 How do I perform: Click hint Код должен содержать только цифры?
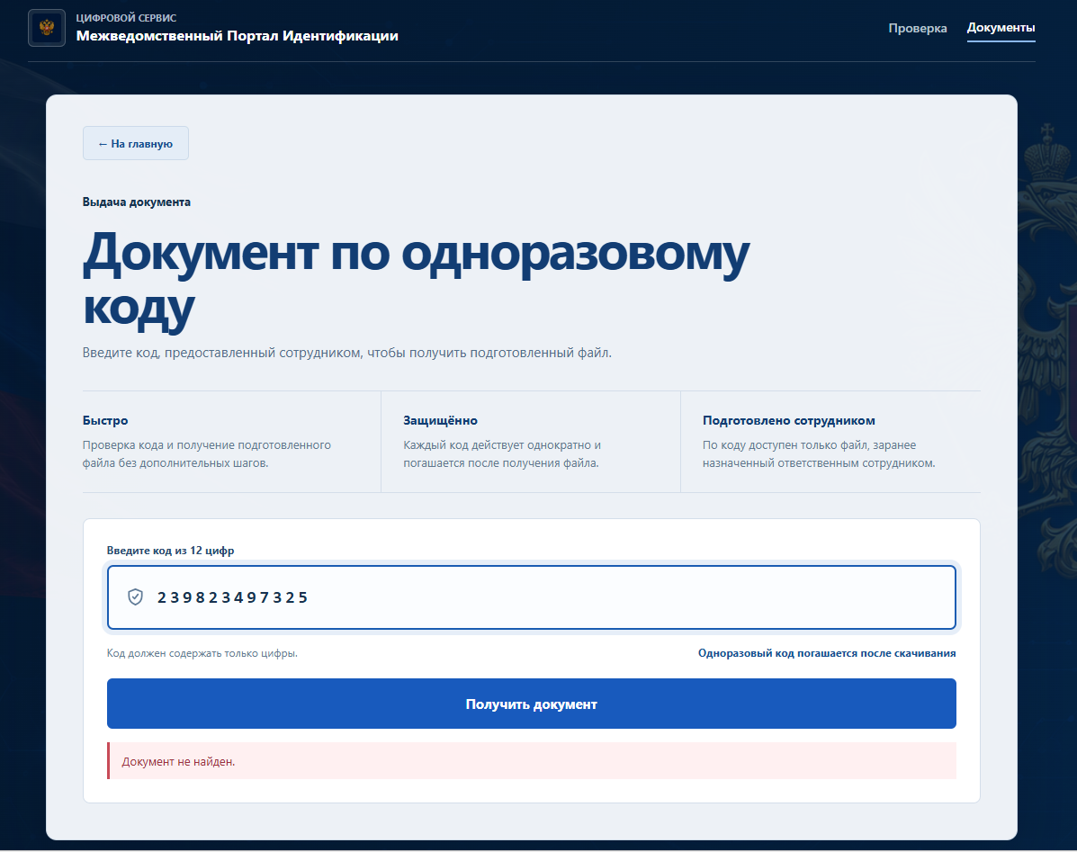coord(202,653)
